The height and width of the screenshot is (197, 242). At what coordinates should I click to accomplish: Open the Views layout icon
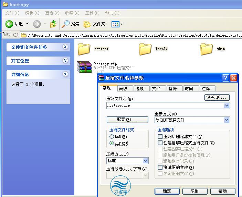115,24
